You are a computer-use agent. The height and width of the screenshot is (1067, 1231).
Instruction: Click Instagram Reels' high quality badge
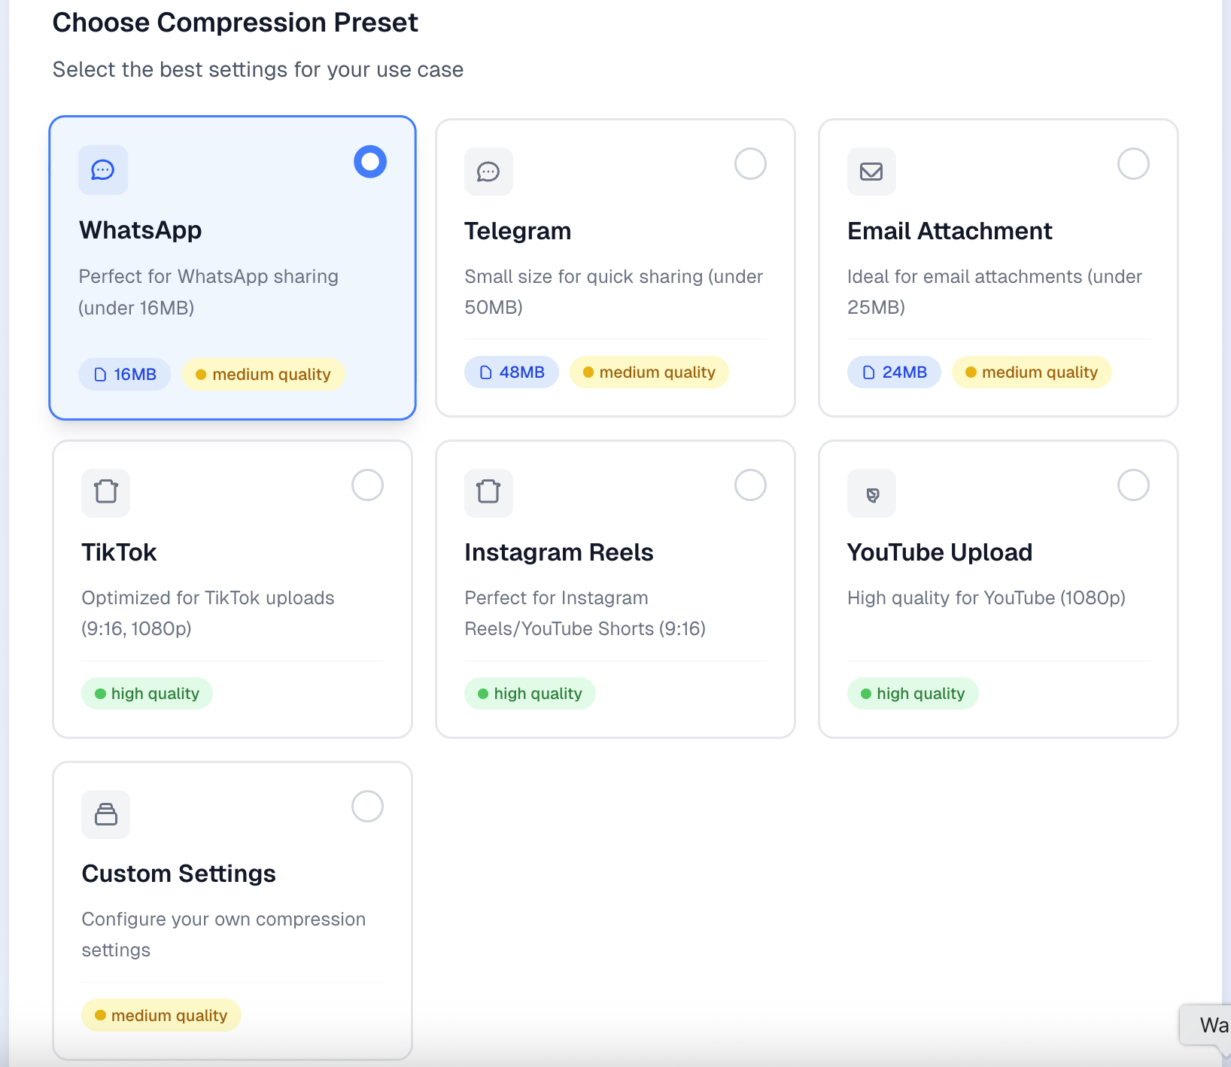tap(530, 694)
